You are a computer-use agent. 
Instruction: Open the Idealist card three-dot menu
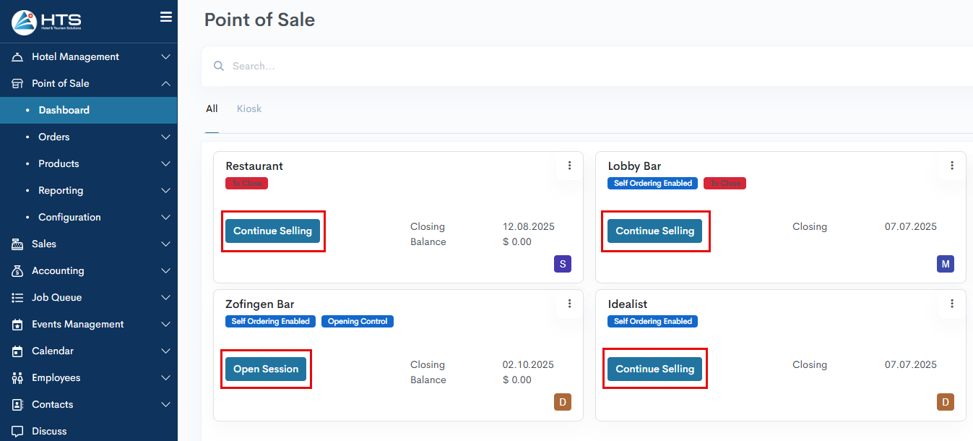click(x=952, y=304)
